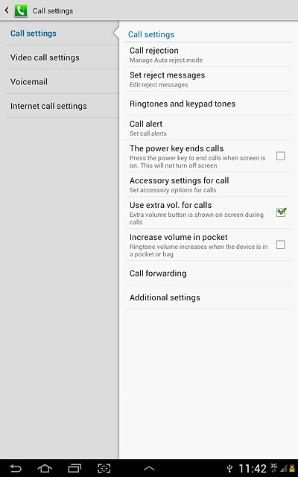
Task: Tap the green phone app icon
Action: pyautogui.click(x=21, y=10)
